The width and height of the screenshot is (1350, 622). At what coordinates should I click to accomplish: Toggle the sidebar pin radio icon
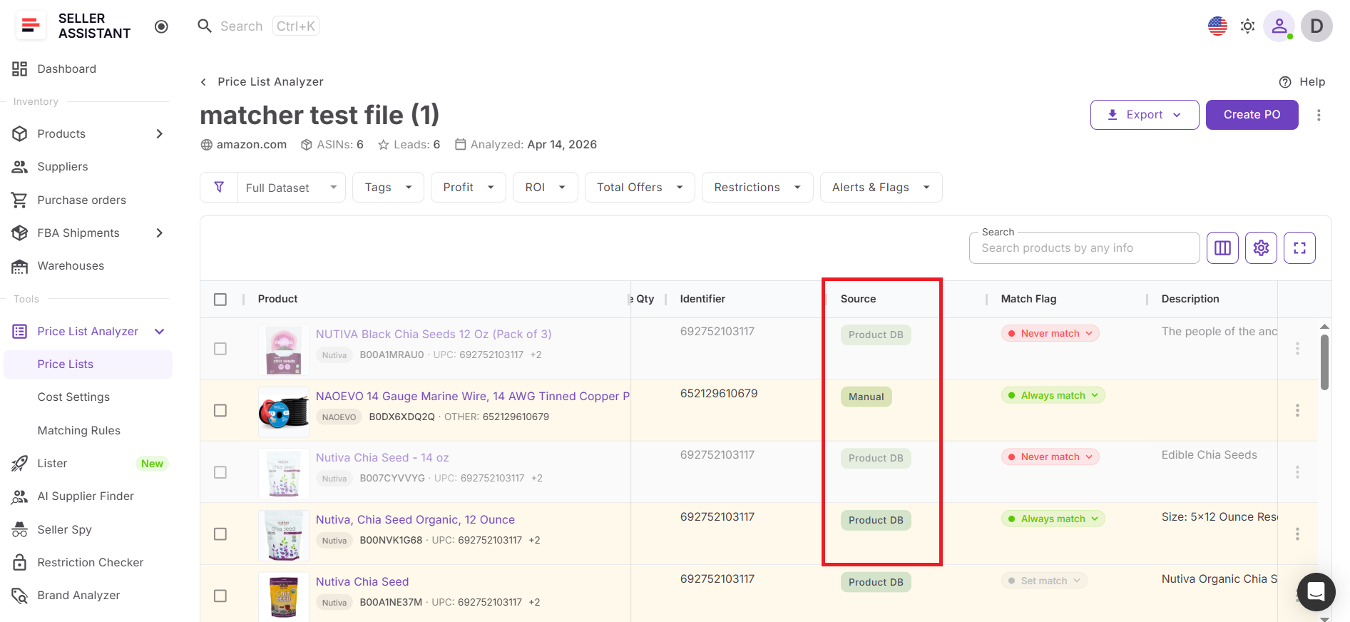(162, 26)
